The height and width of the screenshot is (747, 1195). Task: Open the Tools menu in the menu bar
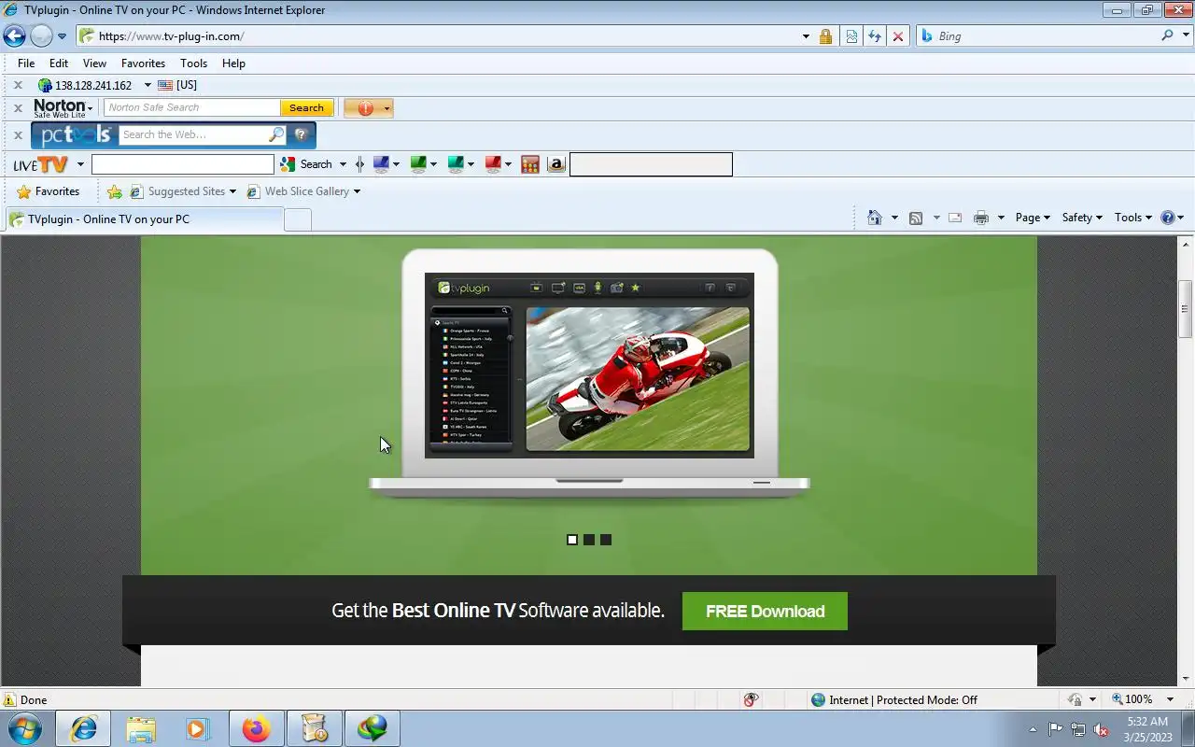click(193, 63)
